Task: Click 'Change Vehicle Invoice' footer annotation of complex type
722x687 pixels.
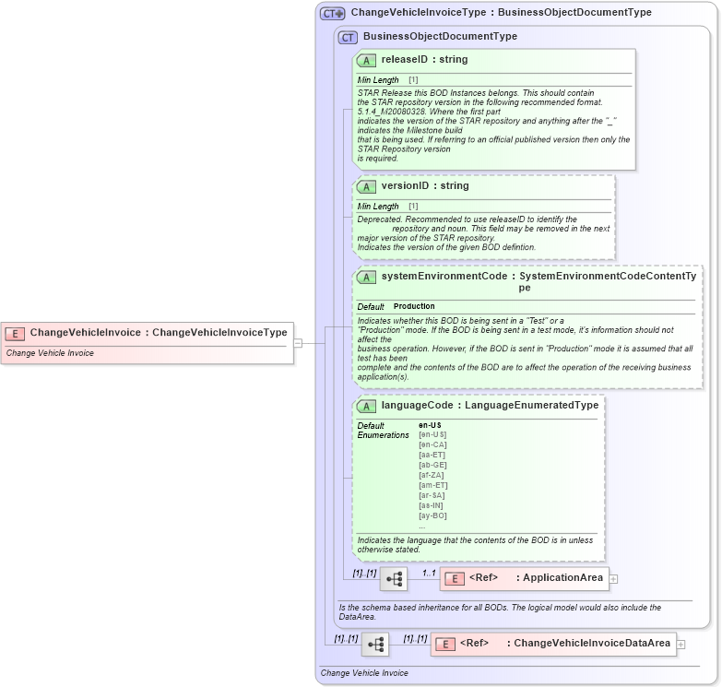Action: pyautogui.click(x=364, y=673)
